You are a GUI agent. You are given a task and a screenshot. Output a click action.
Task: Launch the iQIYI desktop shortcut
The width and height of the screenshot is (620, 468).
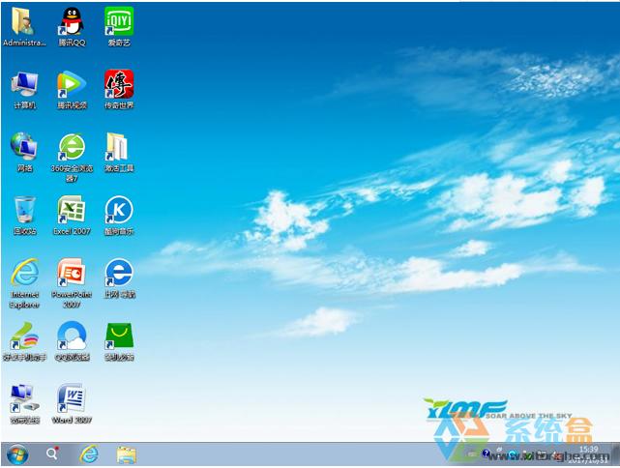(119, 21)
